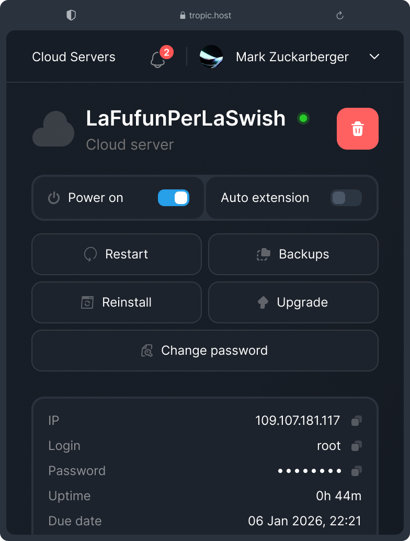Click Mark Zuckarberger's avatar picture
The image size is (410, 541).
tap(211, 57)
